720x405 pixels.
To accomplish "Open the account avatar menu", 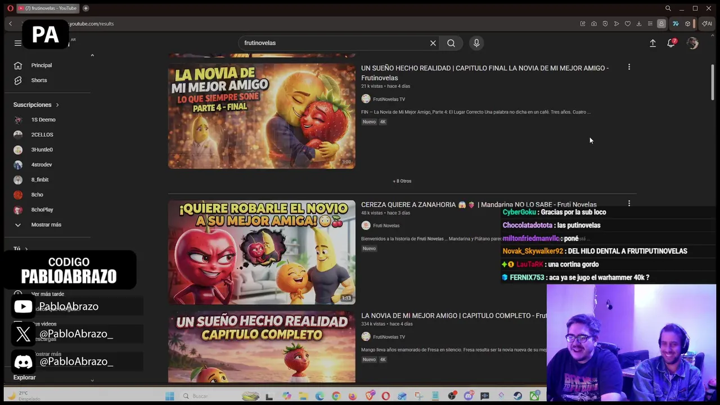I will pyautogui.click(x=692, y=43).
